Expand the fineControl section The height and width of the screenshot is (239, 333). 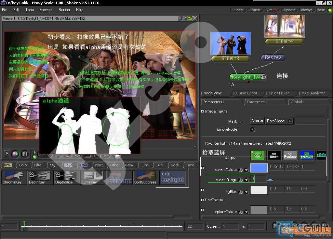click(202, 200)
